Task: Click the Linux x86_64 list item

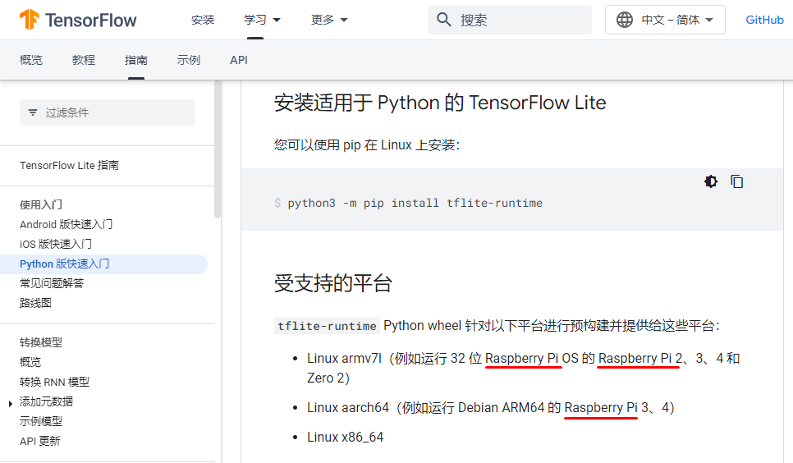Action: click(346, 438)
